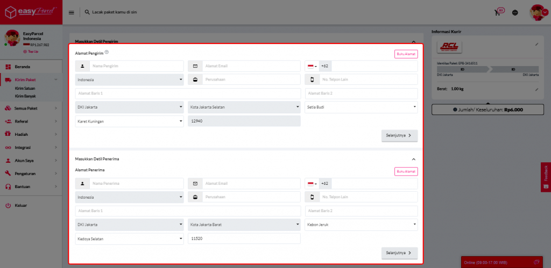Open sender phone country flag selector

pos(312,66)
